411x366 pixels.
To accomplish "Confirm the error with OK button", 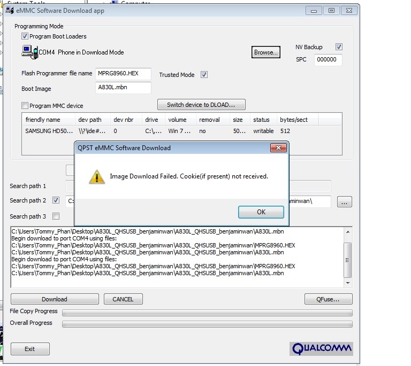I will (261, 212).
